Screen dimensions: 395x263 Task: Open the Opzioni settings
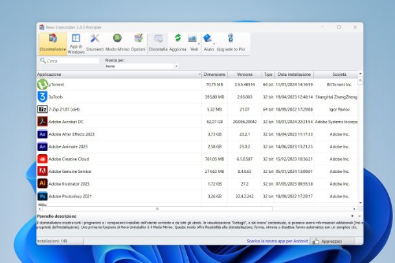138,43
